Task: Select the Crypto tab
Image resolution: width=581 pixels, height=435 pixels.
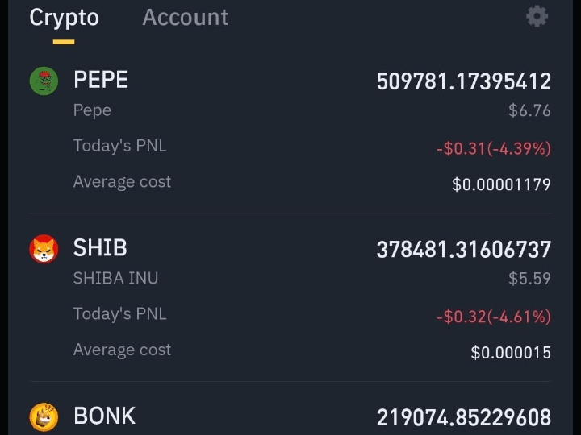Action: click(64, 18)
